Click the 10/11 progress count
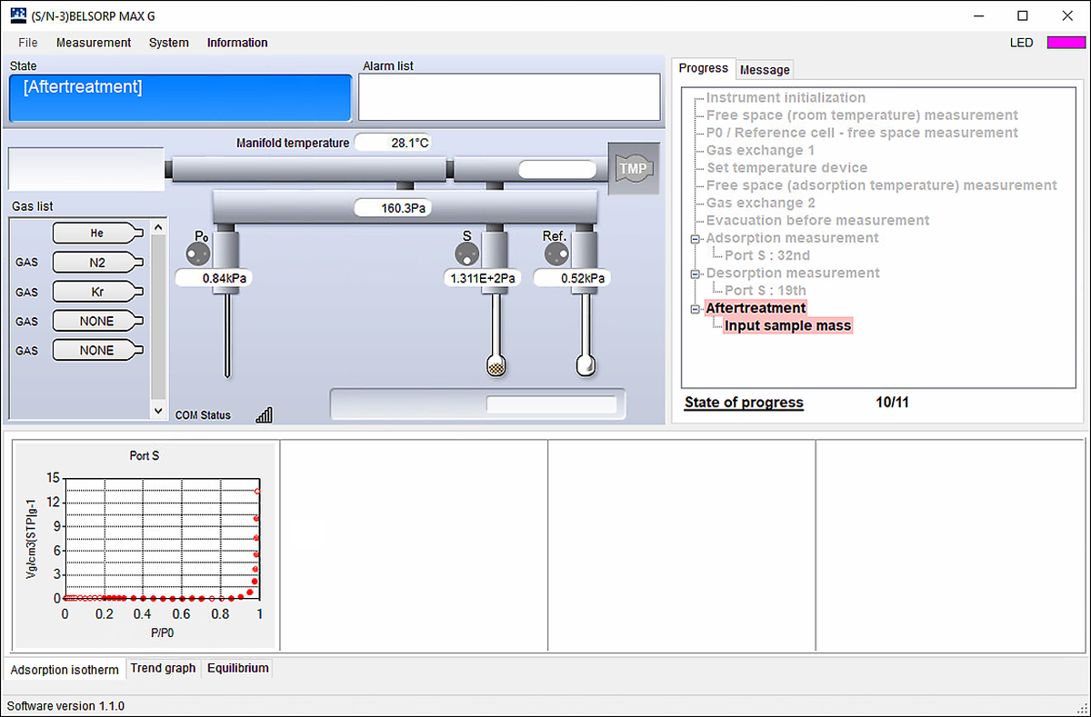The height and width of the screenshot is (717, 1091). click(x=892, y=402)
